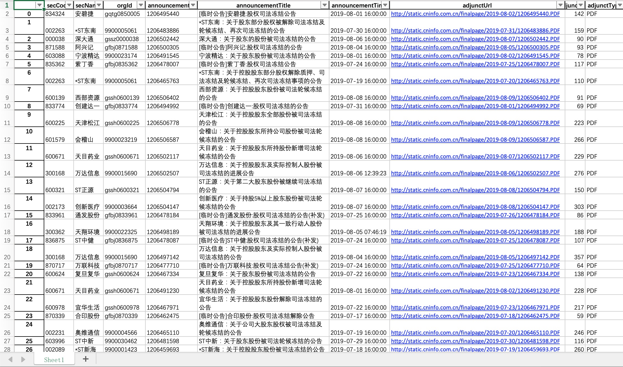Image resolution: width=623 pixels, height=367 pixels.
Task: Click the next sheet arrow
Action: click(23, 359)
